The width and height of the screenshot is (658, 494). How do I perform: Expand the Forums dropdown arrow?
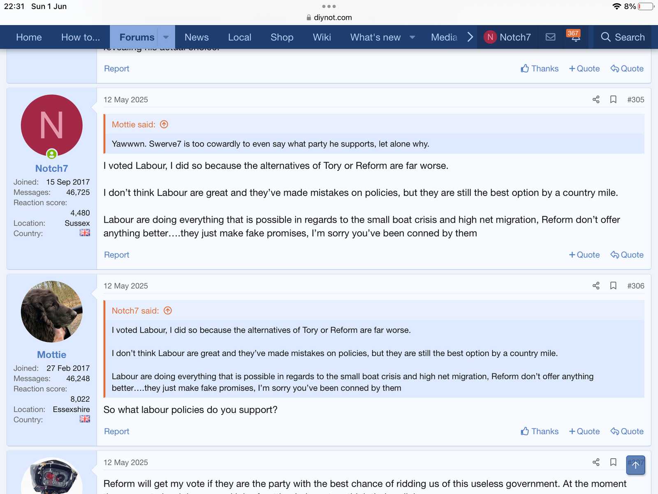click(x=166, y=37)
